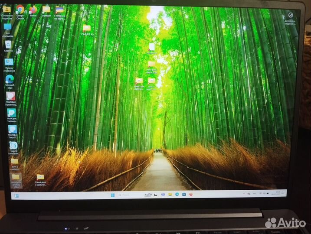Open the '11 ещё фото с разблюр' folder
Screen dimensions: 311x234
(x=40, y=180)
